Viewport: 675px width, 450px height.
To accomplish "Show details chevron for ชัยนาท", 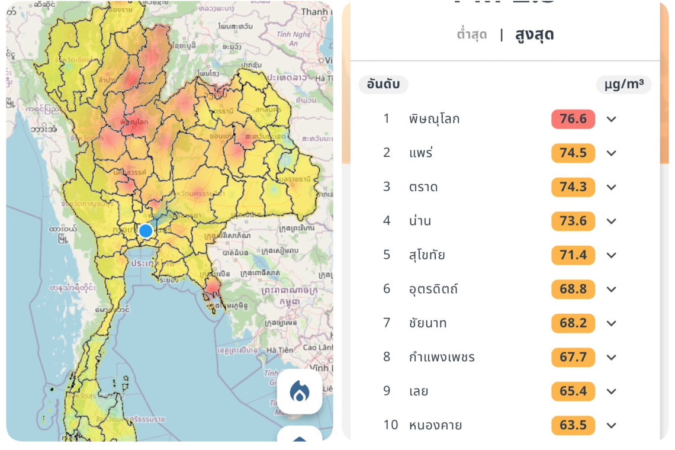I will click(x=612, y=323).
